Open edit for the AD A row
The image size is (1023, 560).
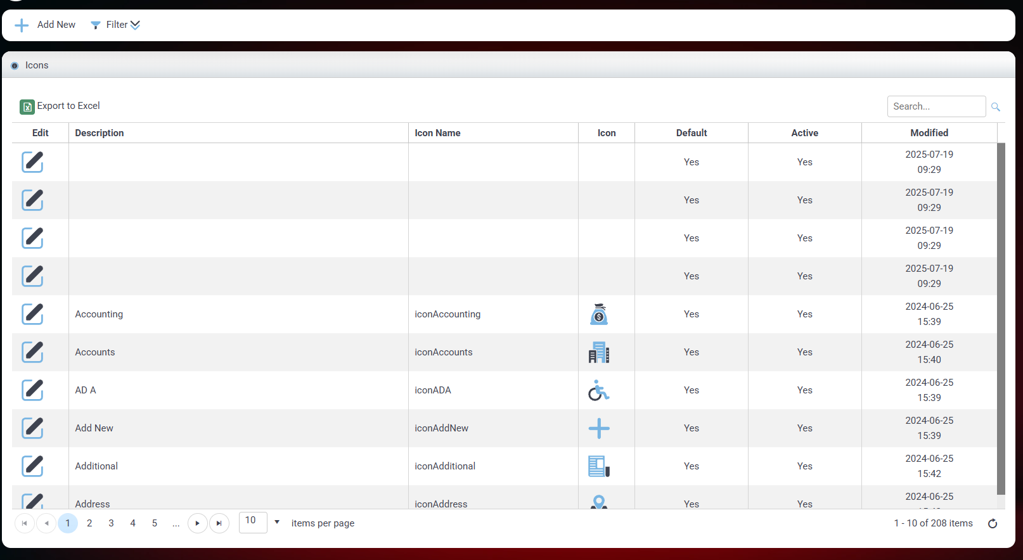coord(32,390)
